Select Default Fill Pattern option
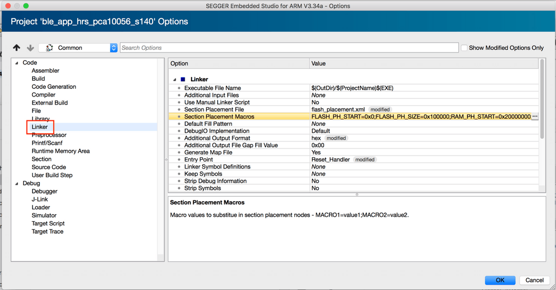The image size is (556, 290). pyautogui.click(x=208, y=124)
